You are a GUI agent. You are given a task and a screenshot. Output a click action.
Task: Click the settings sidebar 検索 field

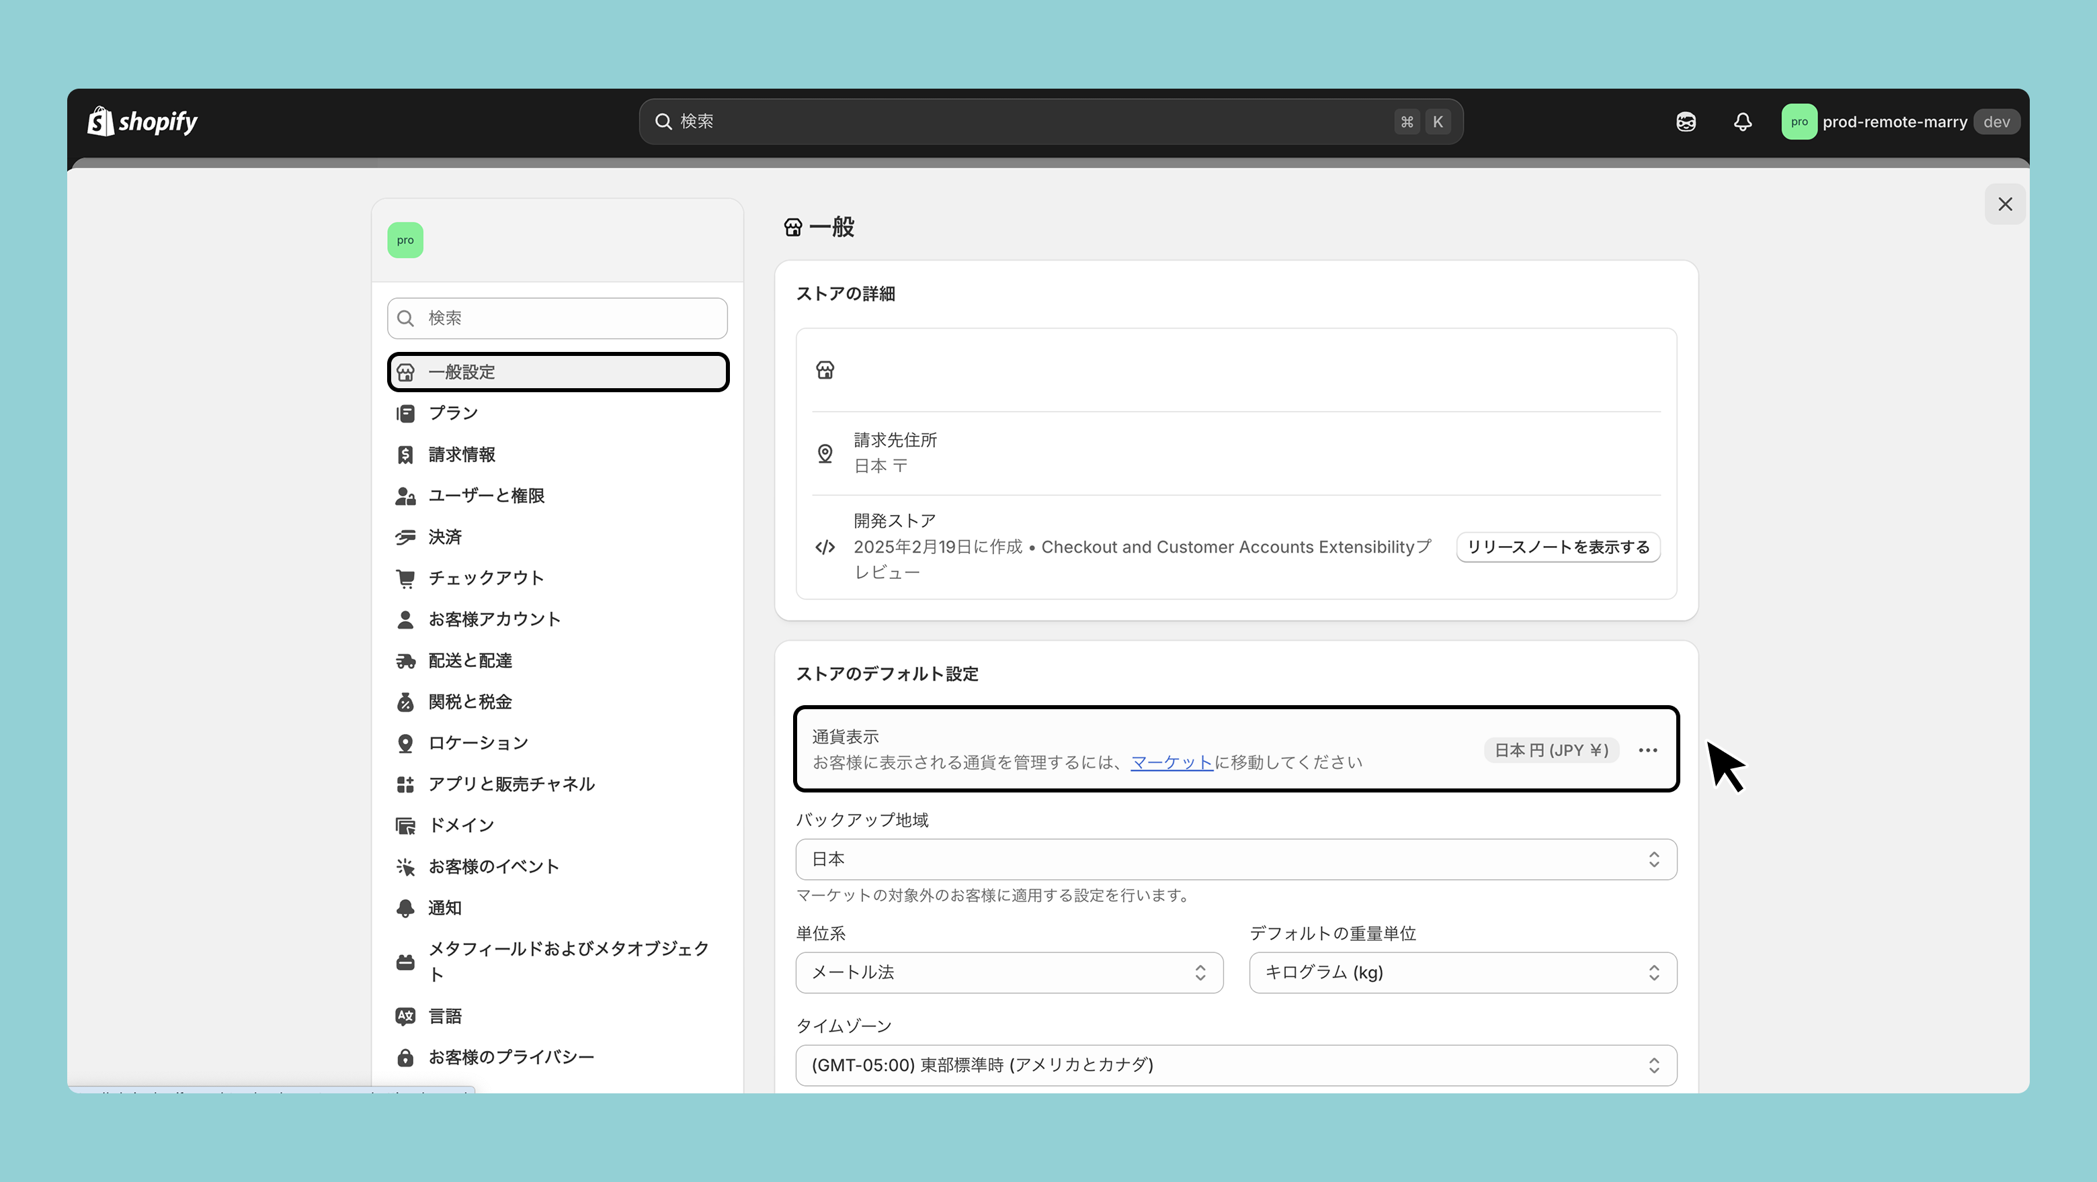[x=558, y=318]
